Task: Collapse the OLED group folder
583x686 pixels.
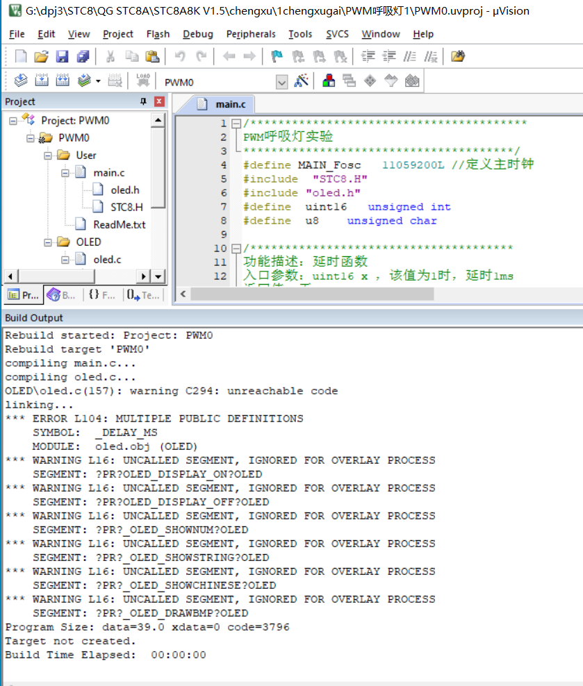Action: [x=48, y=242]
